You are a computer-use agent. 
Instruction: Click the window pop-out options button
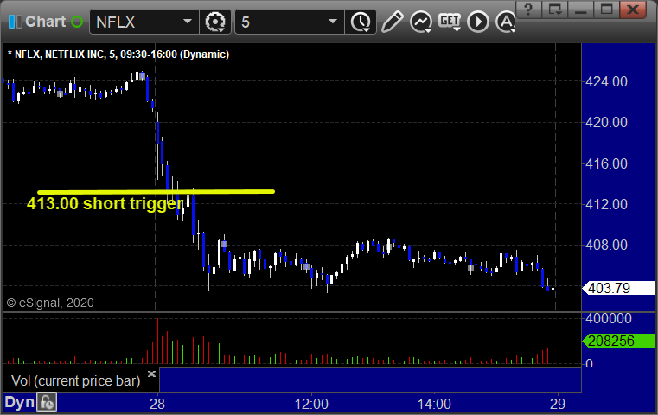[x=555, y=10]
